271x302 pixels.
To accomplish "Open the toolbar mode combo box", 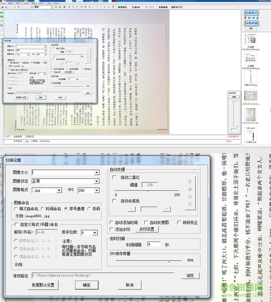I will click(x=51, y=7).
